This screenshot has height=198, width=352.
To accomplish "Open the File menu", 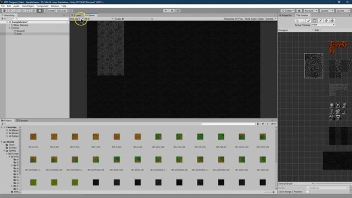I will coord(3,6).
